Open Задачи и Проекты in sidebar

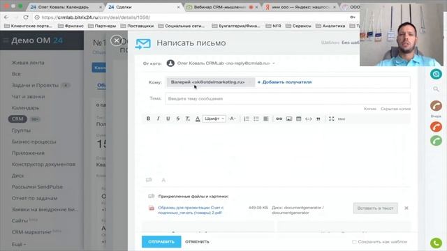35,85
